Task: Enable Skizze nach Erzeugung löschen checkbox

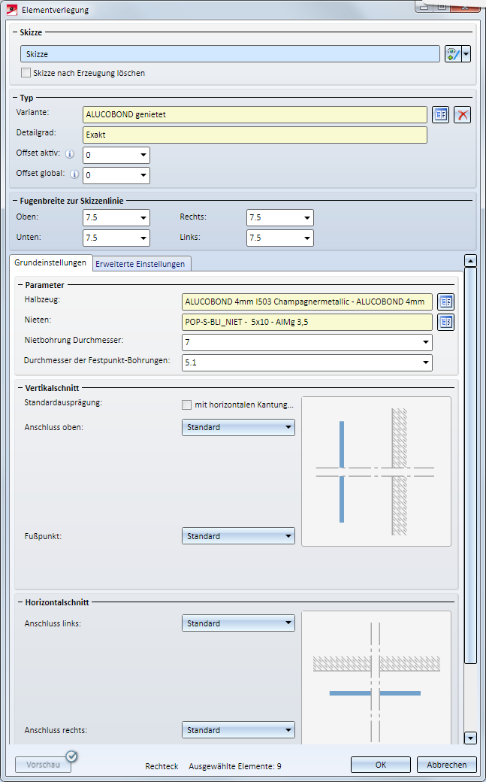Action: [x=26, y=73]
